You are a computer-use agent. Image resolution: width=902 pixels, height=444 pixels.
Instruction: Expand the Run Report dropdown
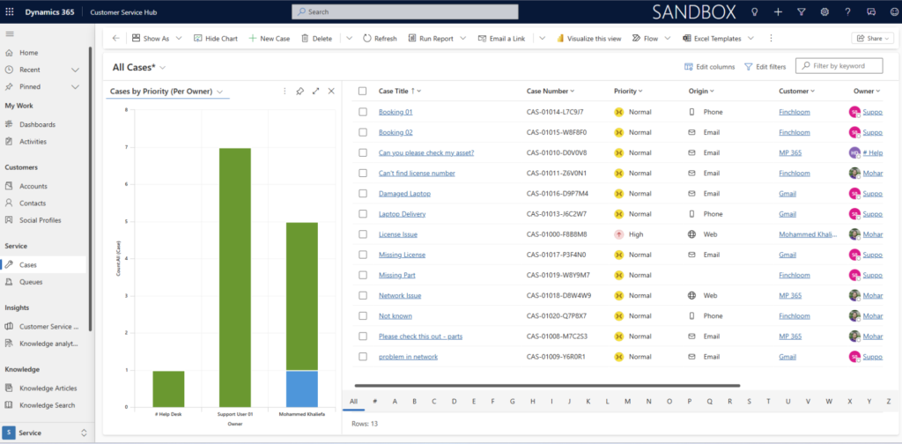point(464,39)
